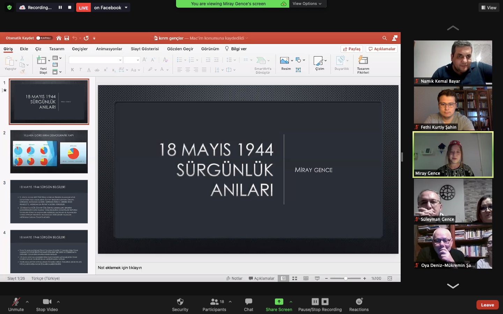The image size is (503, 314).
Task: Toggle Notlar notes pane
Action: [x=234, y=278]
